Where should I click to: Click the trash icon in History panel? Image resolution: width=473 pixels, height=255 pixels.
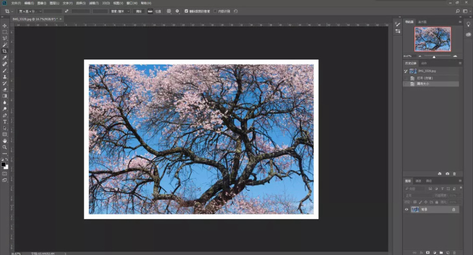tap(455, 174)
